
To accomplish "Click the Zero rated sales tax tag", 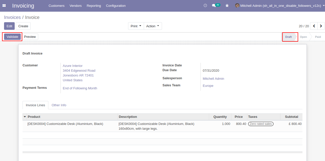I will 261,124.
